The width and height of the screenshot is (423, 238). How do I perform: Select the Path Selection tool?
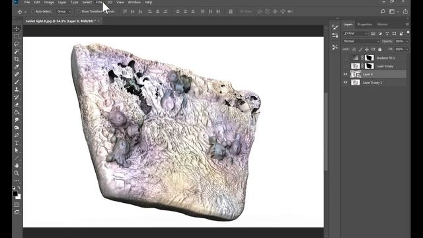click(17, 150)
